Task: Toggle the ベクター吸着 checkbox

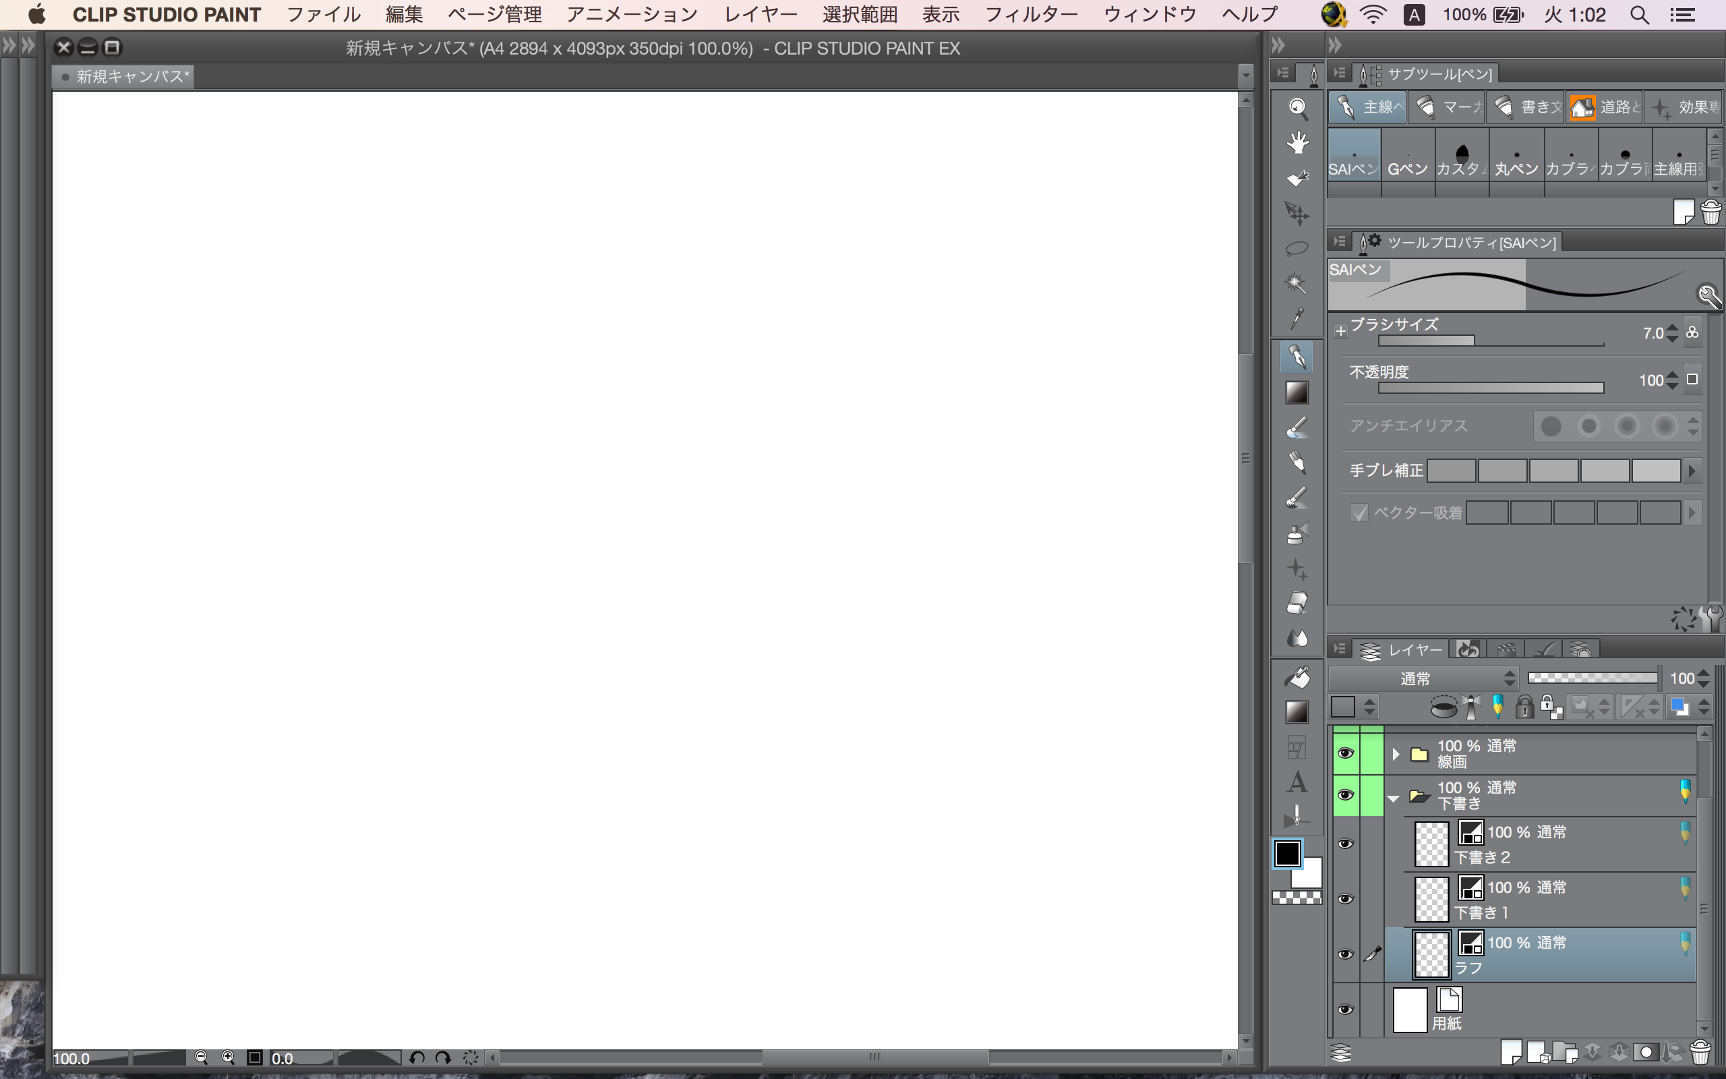Action: [x=1359, y=513]
